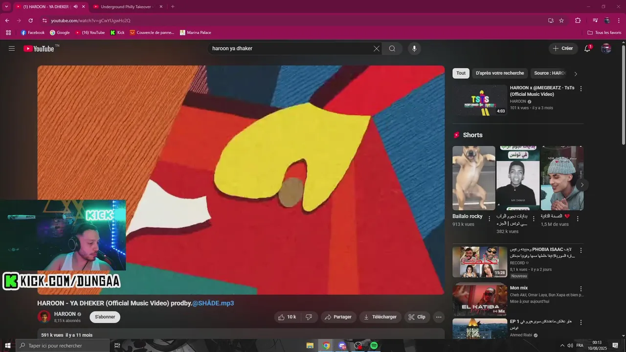Open File Explorer from the taskbar
The height and width of the screenshot is (352, 626).
tap(310, 346)
